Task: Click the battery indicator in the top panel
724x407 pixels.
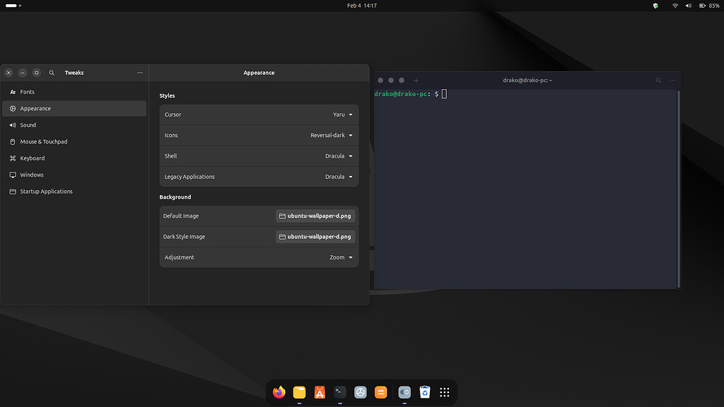Action: (704, 6)
